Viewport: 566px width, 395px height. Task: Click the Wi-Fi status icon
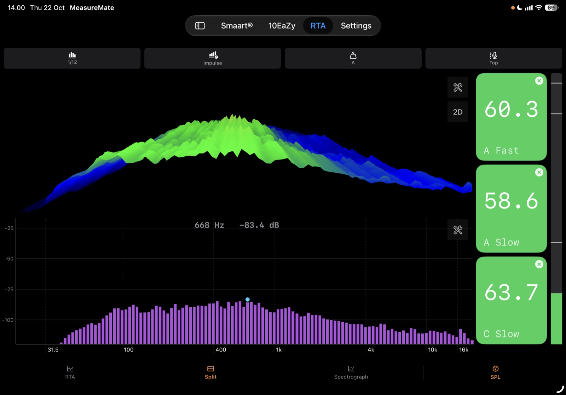pyautogui.click(x=539, y=8)
